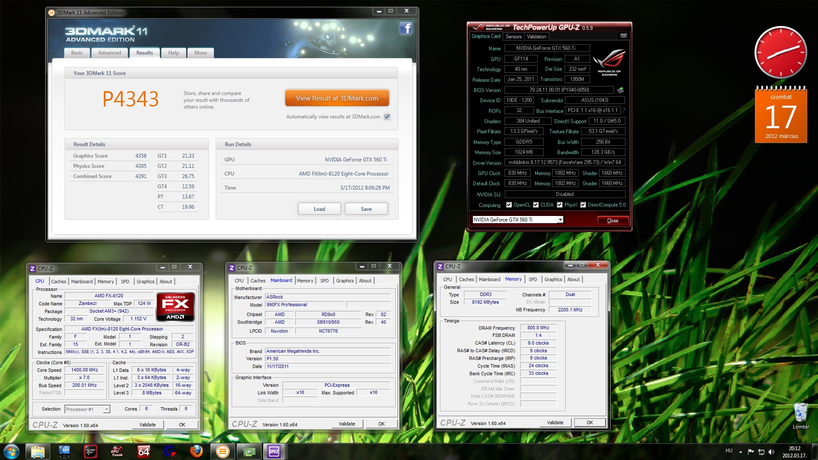Open the Processor #1 selection dropdown
This screenshot has height=460, width=818.
(x=107, y=409)
